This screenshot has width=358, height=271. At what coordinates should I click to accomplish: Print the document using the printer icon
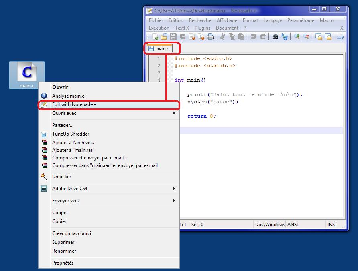click(x=210, y=36)
